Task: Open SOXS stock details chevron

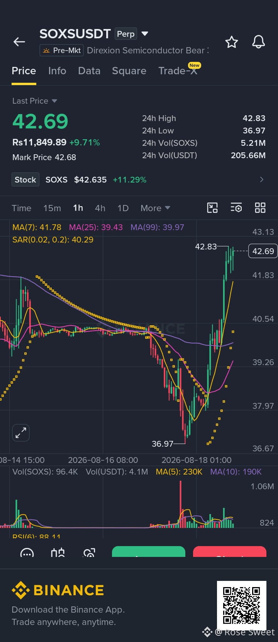Action: pyautogui.click(x=262, y=179)
